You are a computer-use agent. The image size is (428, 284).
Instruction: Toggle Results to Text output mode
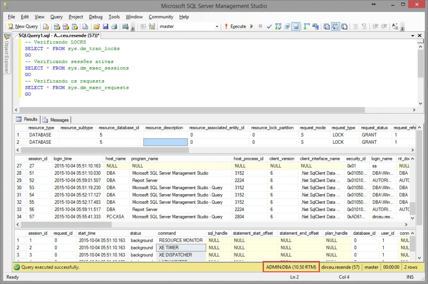327,26
